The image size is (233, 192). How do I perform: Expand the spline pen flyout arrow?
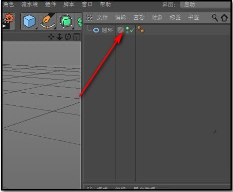55,28
